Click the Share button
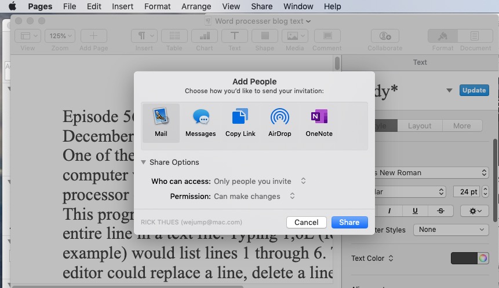The width and height of the screenshot is (499, 288). click(349, 222)
